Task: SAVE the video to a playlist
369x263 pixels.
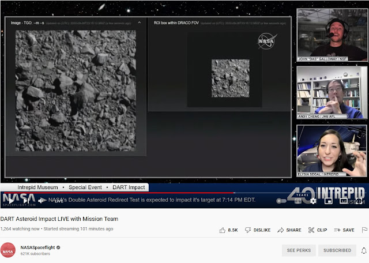Action: [x=344, y=230]
